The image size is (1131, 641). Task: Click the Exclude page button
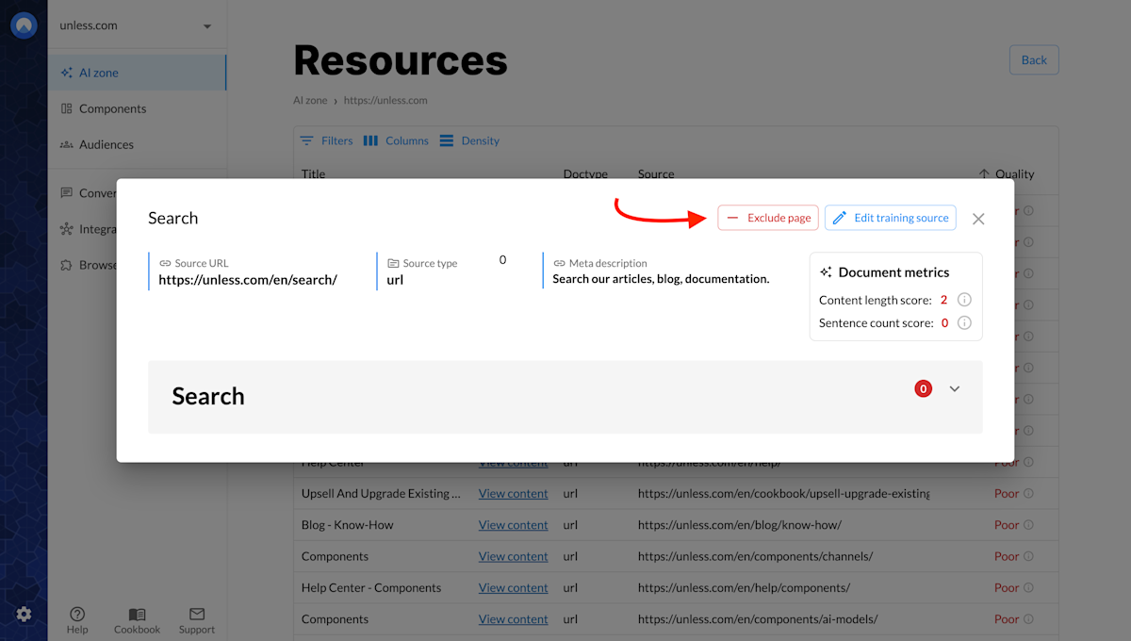(x=768, y=217)
